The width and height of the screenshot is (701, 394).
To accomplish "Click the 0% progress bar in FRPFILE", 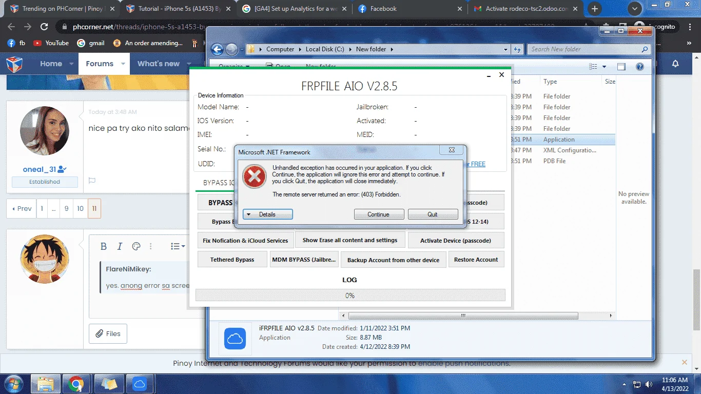I will 350,295.
